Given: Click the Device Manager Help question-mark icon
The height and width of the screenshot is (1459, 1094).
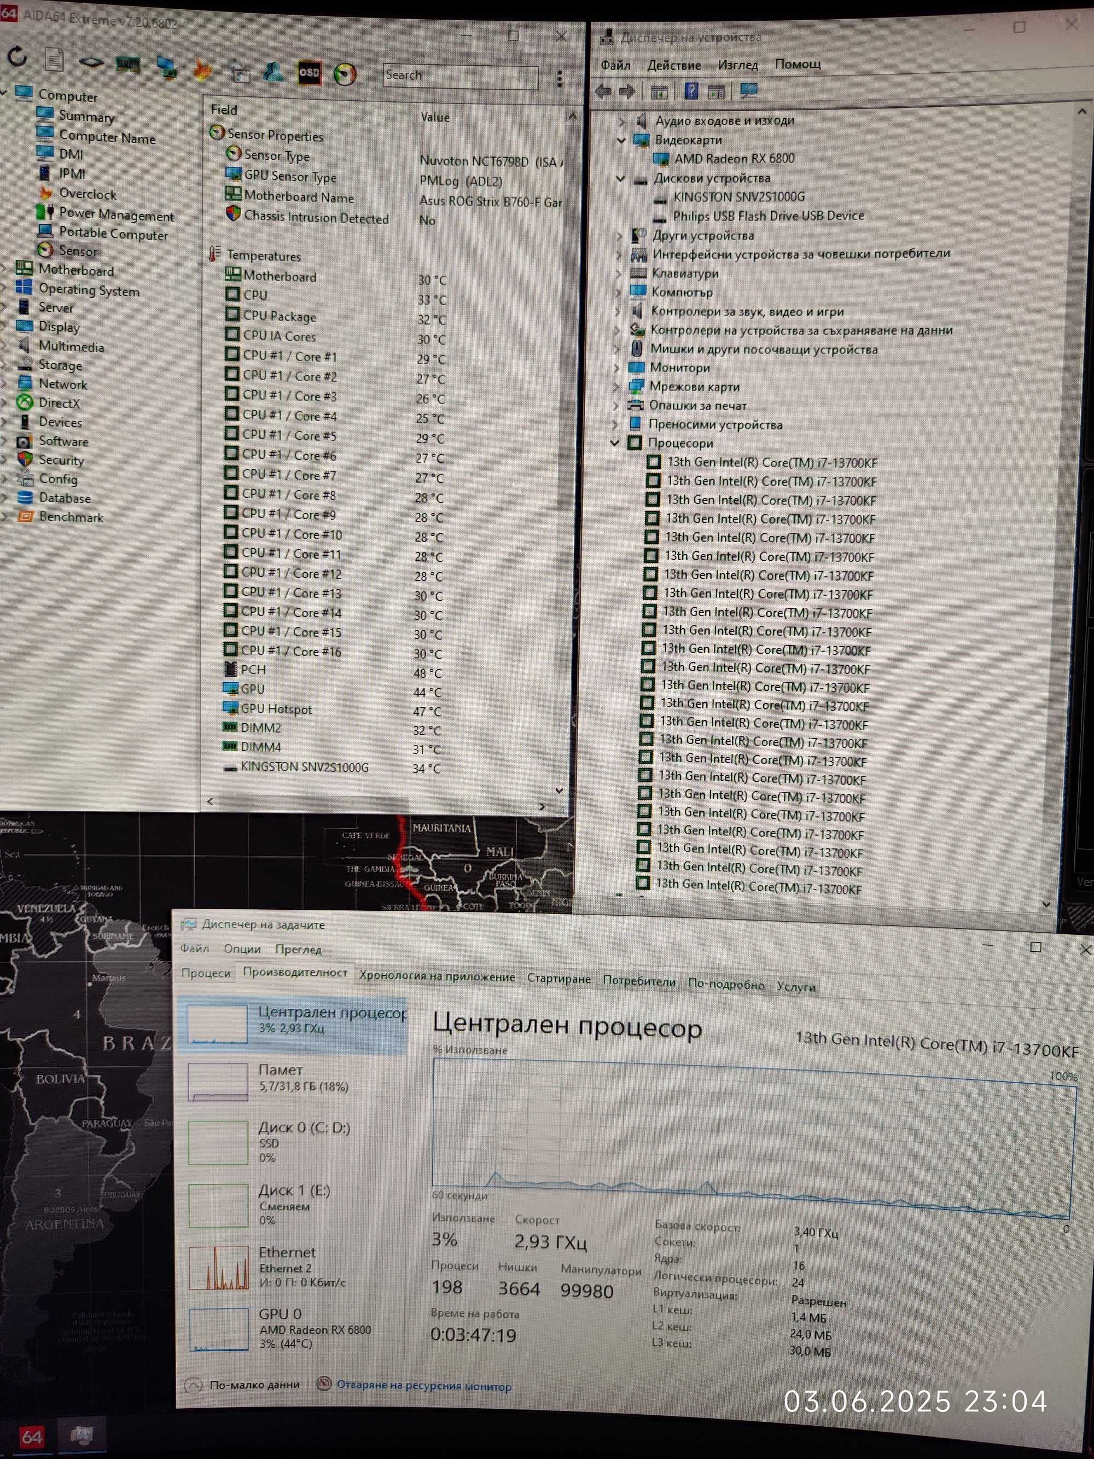Looking at the screenshot, I should pos(691,90).
